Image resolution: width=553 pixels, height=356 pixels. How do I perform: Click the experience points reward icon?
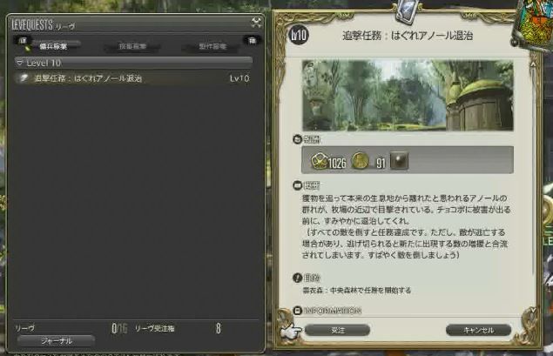pos(320,161)
